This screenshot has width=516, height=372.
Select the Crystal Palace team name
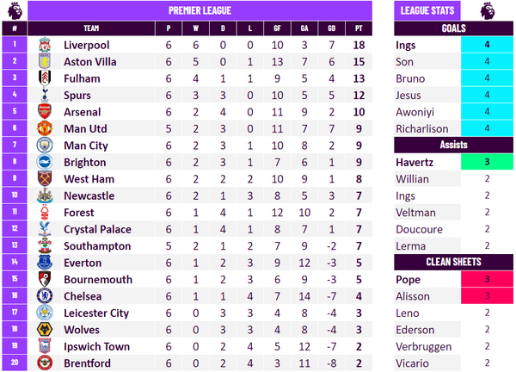(x=97, y=229)
